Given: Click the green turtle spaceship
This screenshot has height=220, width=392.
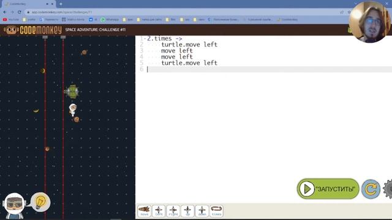Looking at the screenshot, I should [x=72, y=92].
